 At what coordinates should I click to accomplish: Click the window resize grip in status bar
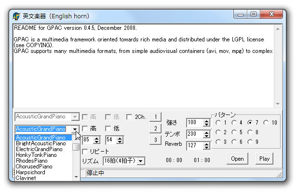coord(280,175)
